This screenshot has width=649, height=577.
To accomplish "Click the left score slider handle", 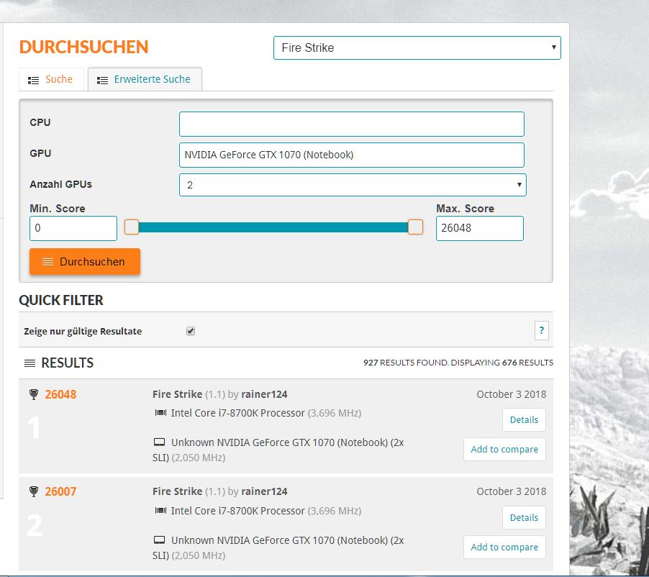I will point(132,227).
